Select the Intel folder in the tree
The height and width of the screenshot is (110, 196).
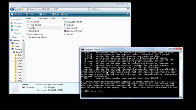(x=19, y=72)
